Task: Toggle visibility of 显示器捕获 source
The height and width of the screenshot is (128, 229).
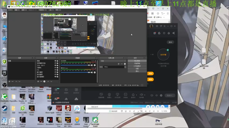Action: click(55, 77)
